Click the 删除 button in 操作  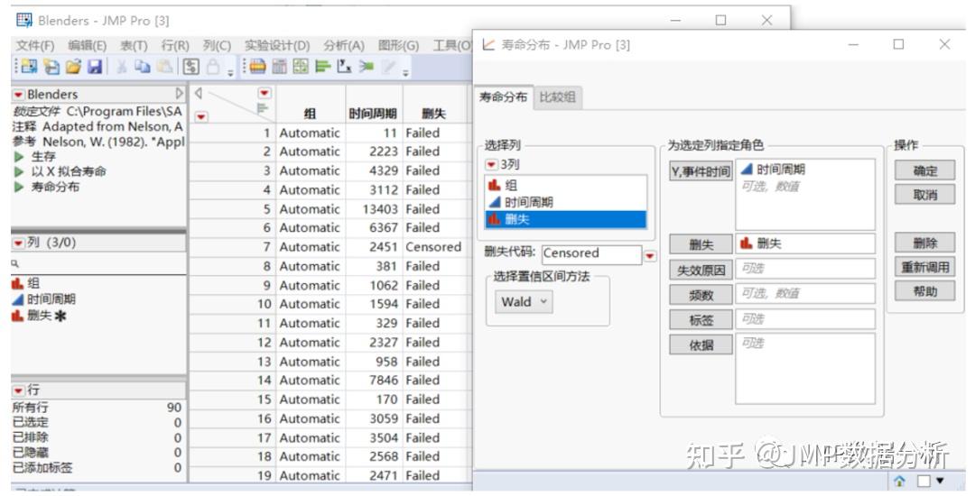click(x=925, y=243)
